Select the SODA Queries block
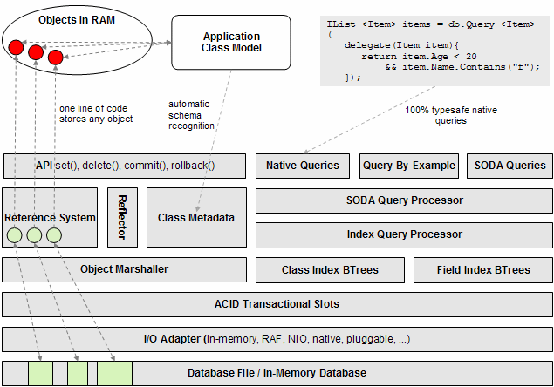Viewport: 554px width, 387px height. coord(510,166)
